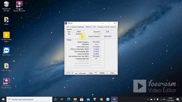The height and width of the screenshot is (102, 182).
Task: Click the Close button in CPU-Z footer
Action: (x=112, y=73)
